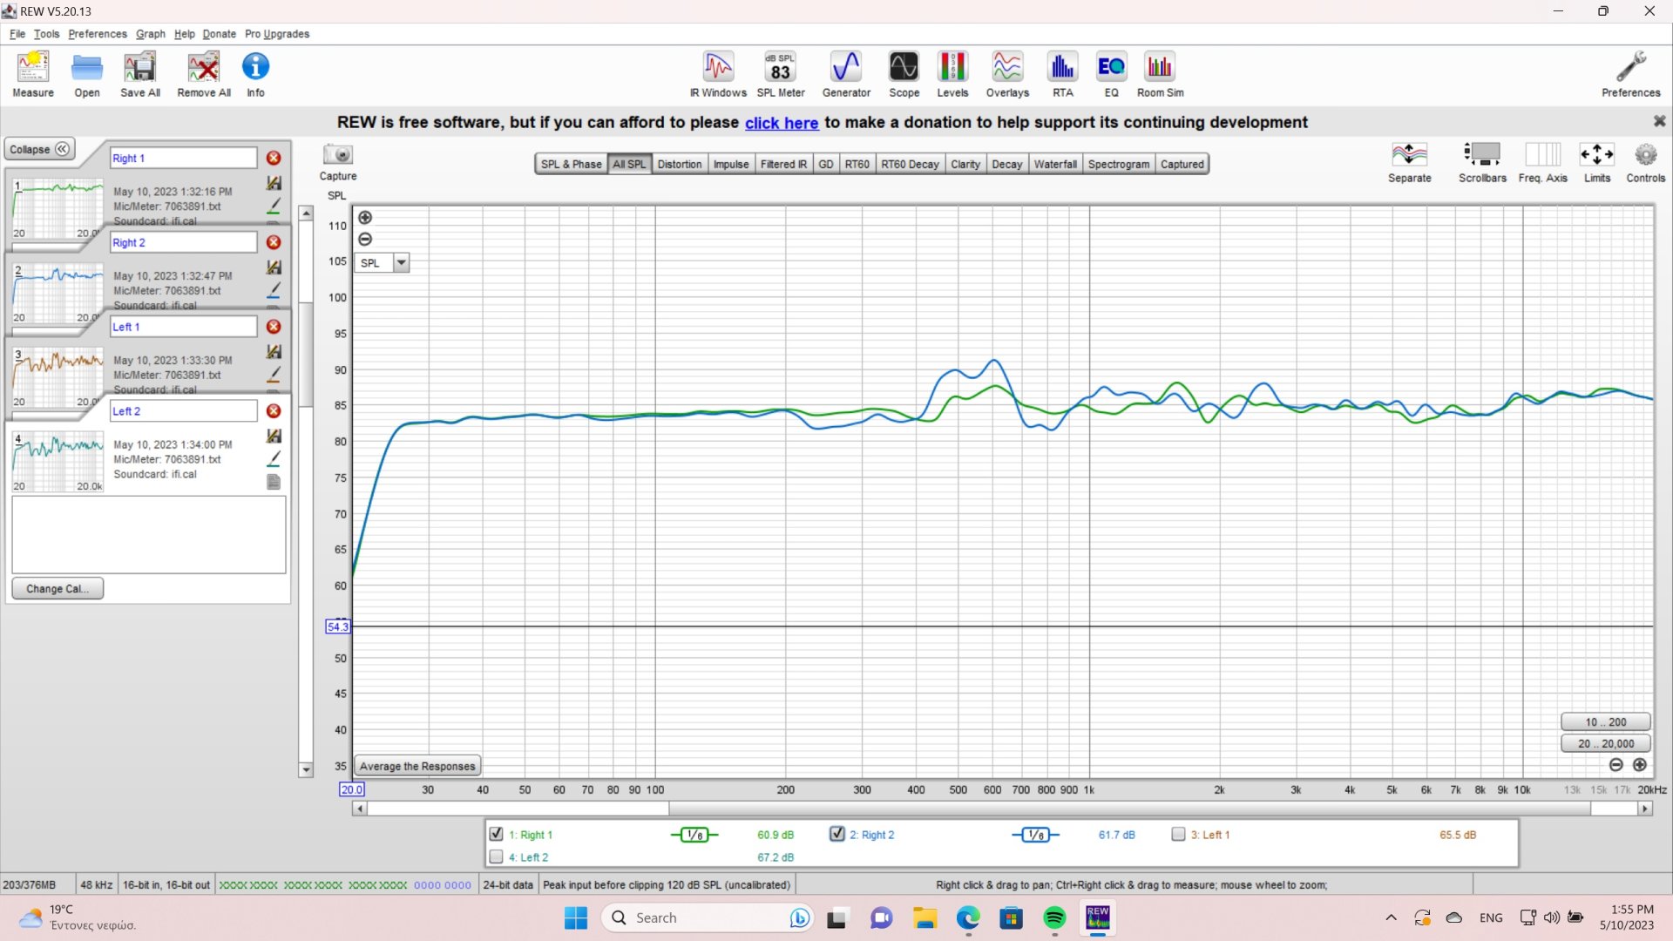Show hidden system tray icons

(x=1392, y=917)
